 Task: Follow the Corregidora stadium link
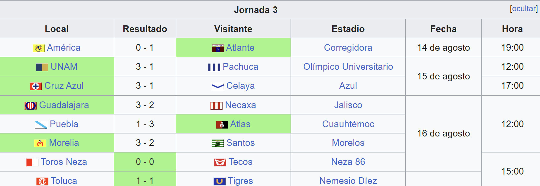(348, 48)
